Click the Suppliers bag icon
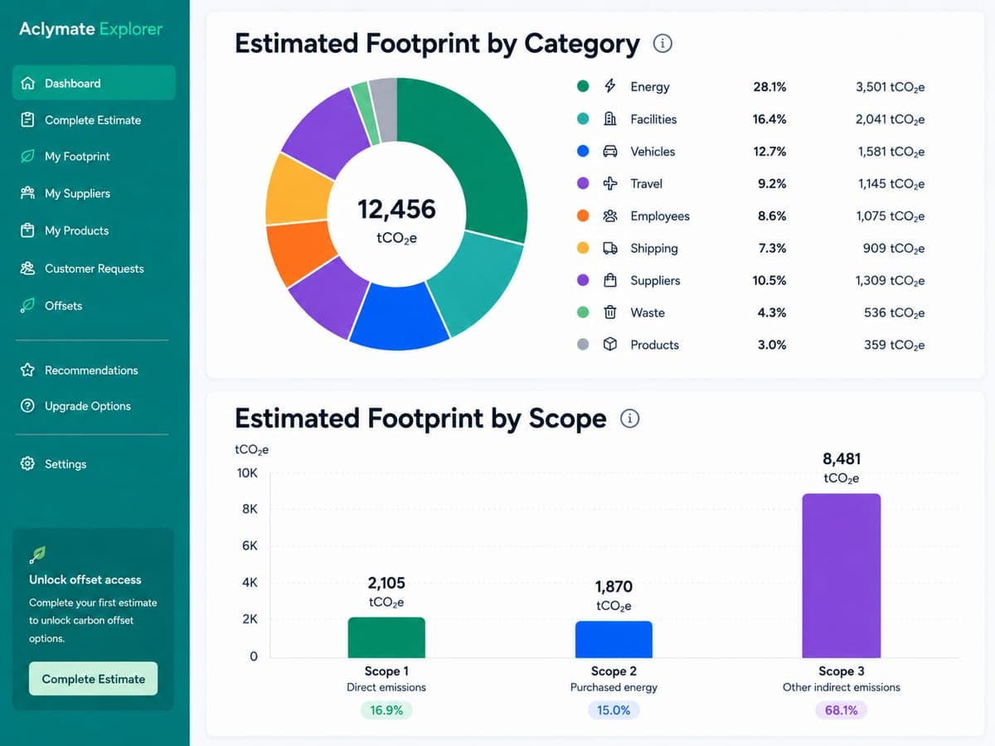The width and height of the screenshot is (995, 746). coord(610,280)
